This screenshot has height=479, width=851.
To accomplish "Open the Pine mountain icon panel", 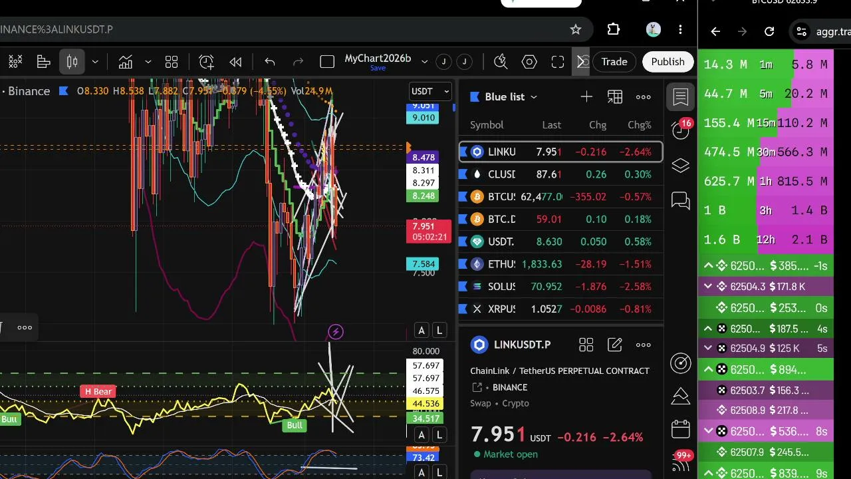I will 681,397.
